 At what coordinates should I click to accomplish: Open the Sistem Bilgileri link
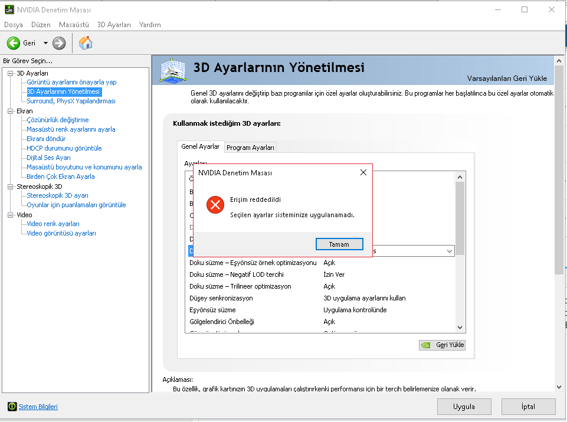[38, 407]
